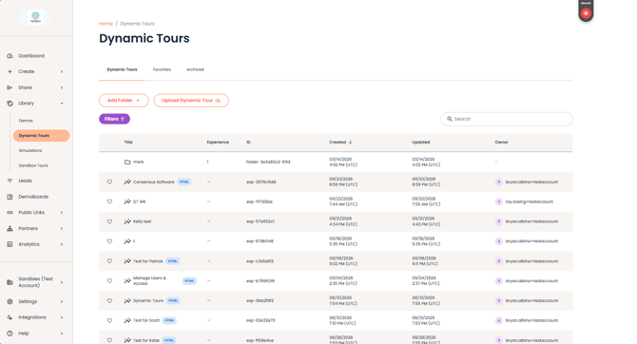Favorite the Manage Users & Access tour
This screenshot has width=637, height=344.
(109, 280)
